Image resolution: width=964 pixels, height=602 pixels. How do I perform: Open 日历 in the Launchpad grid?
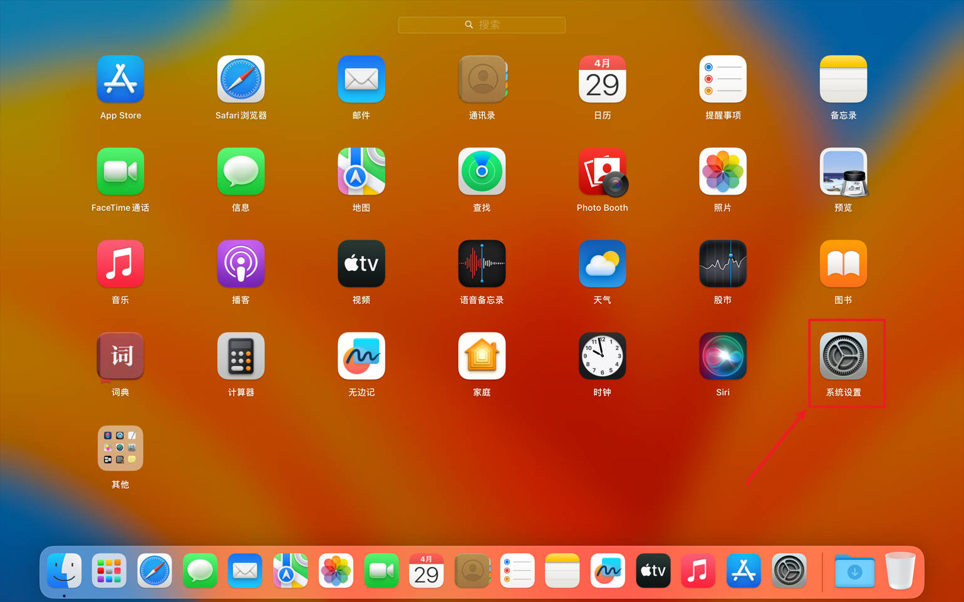coord(603,79)
